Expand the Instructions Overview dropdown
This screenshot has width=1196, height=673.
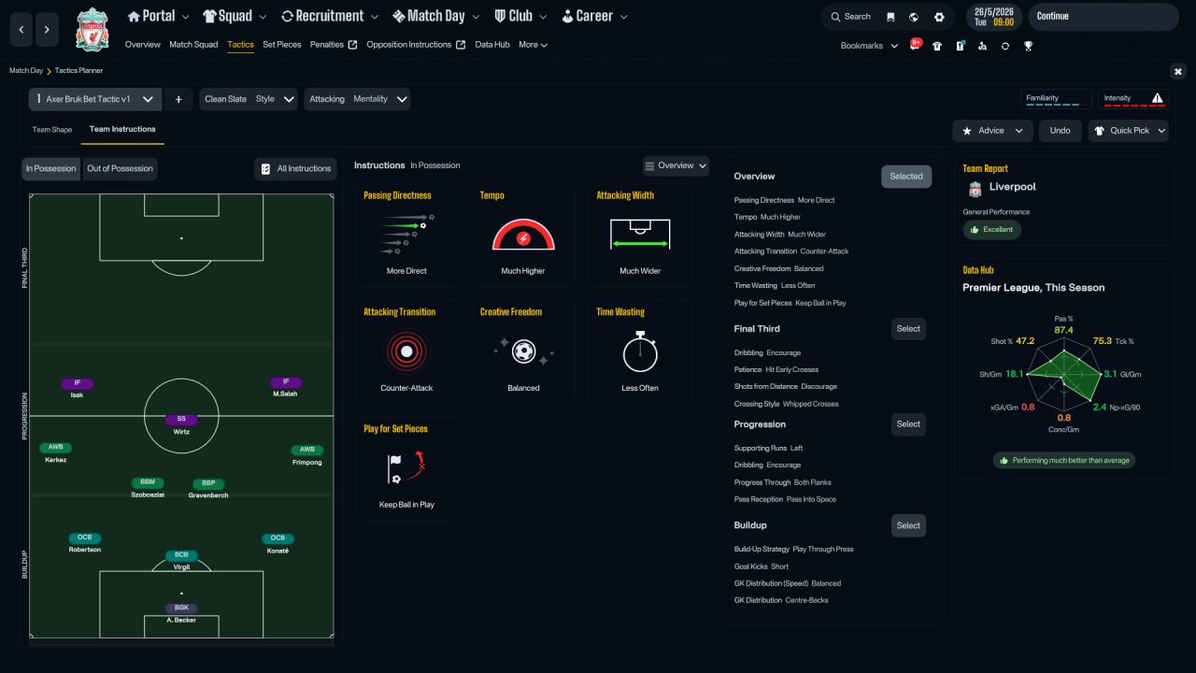click(x=676, y=165)
